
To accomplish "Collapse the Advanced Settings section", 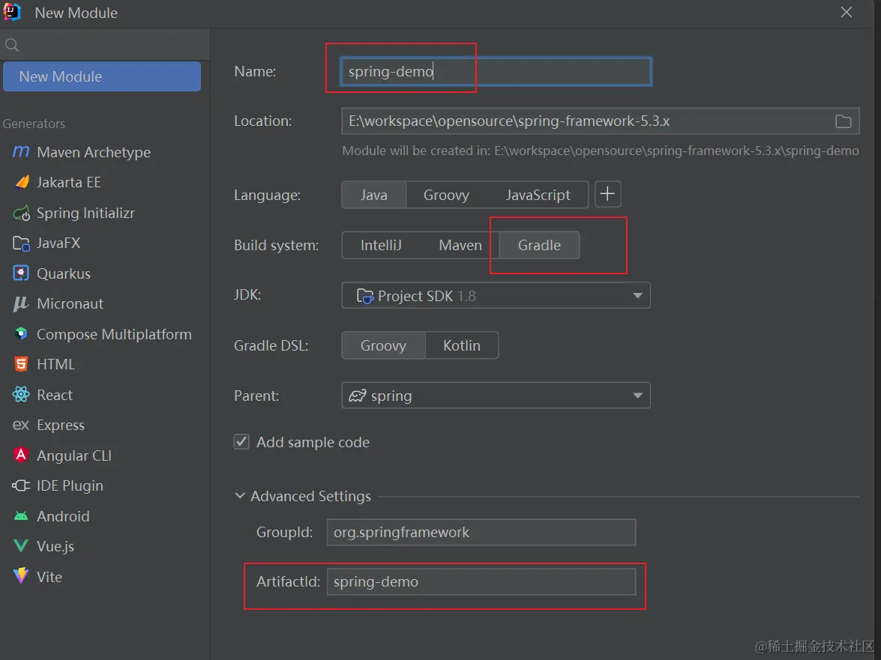I will click(240, 496).
